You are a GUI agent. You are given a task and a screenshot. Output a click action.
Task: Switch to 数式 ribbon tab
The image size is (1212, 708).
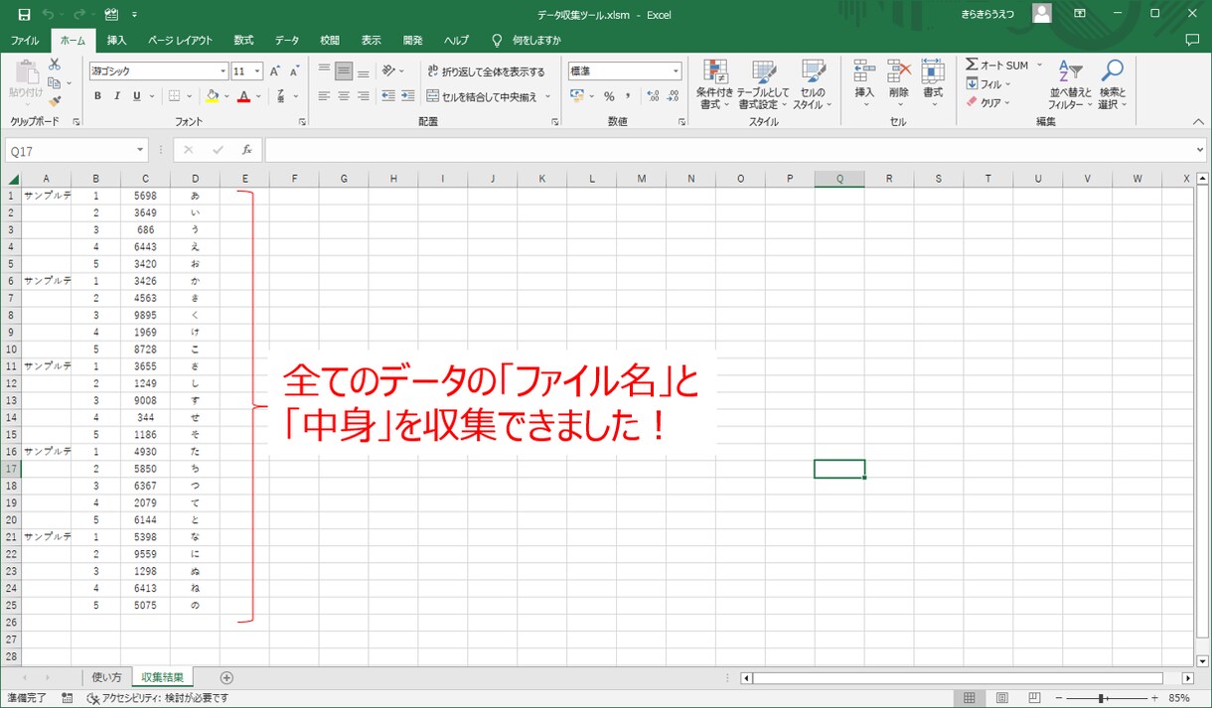click(243, 41)
